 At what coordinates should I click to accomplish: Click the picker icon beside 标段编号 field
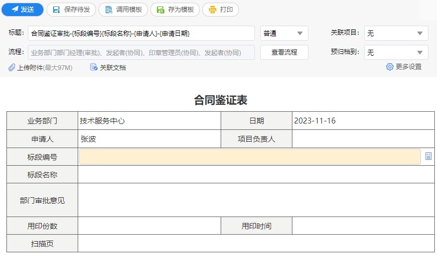pos(428,157)
